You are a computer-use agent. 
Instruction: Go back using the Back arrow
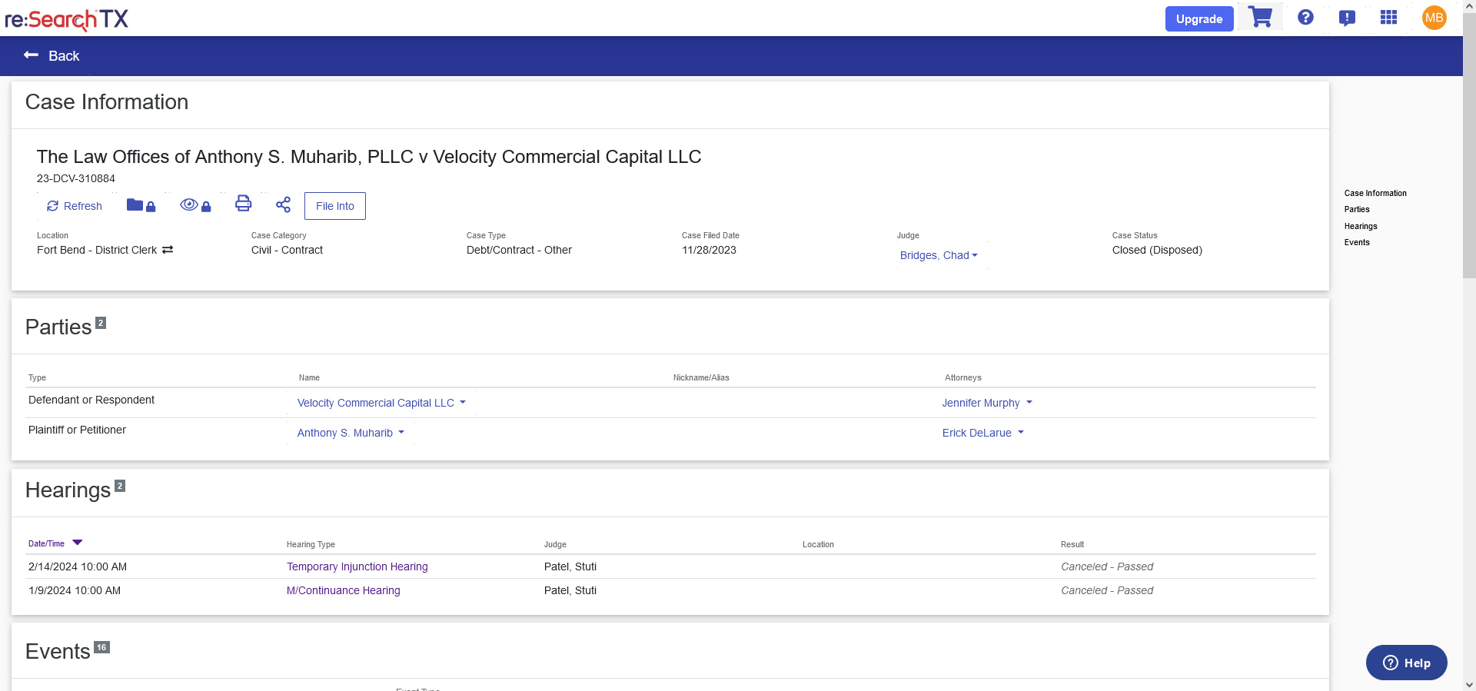[x=52, y=55]
